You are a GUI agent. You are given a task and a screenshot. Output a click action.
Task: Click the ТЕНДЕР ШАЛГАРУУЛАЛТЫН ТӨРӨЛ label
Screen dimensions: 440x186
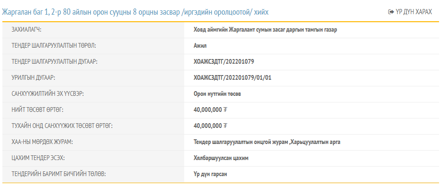(54, 46)
